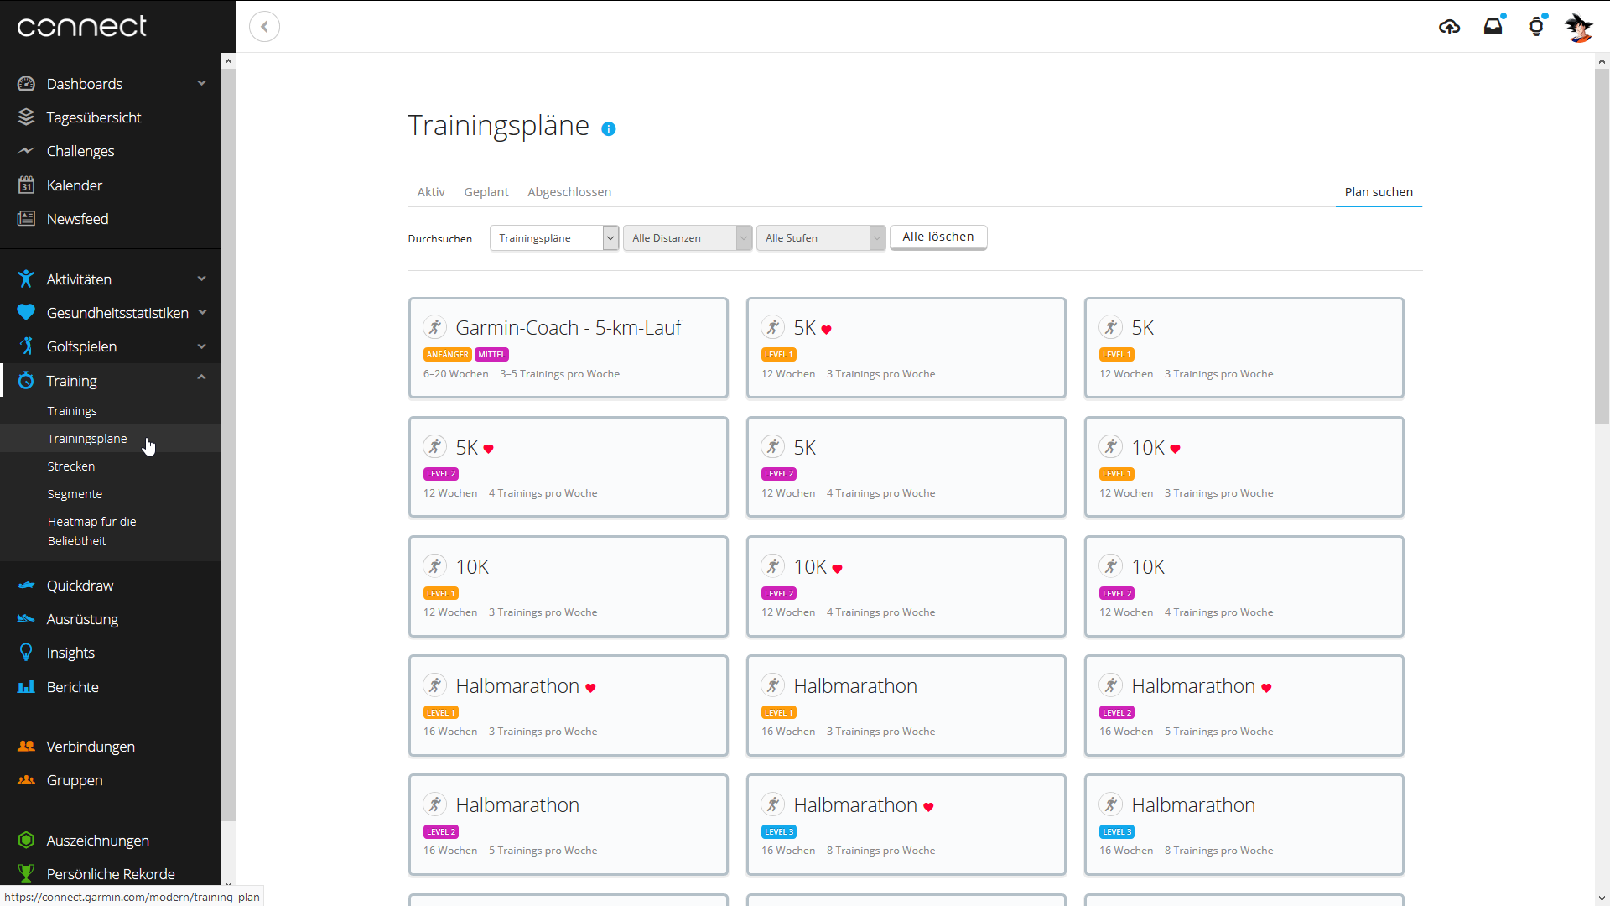Open the Alle Distanzen dropdown
The image size is (1610, 906).
pos(688,238)
